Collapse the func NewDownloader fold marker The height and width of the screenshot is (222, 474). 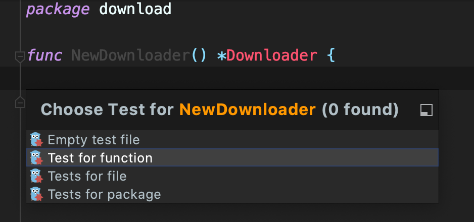click(20, 56)
